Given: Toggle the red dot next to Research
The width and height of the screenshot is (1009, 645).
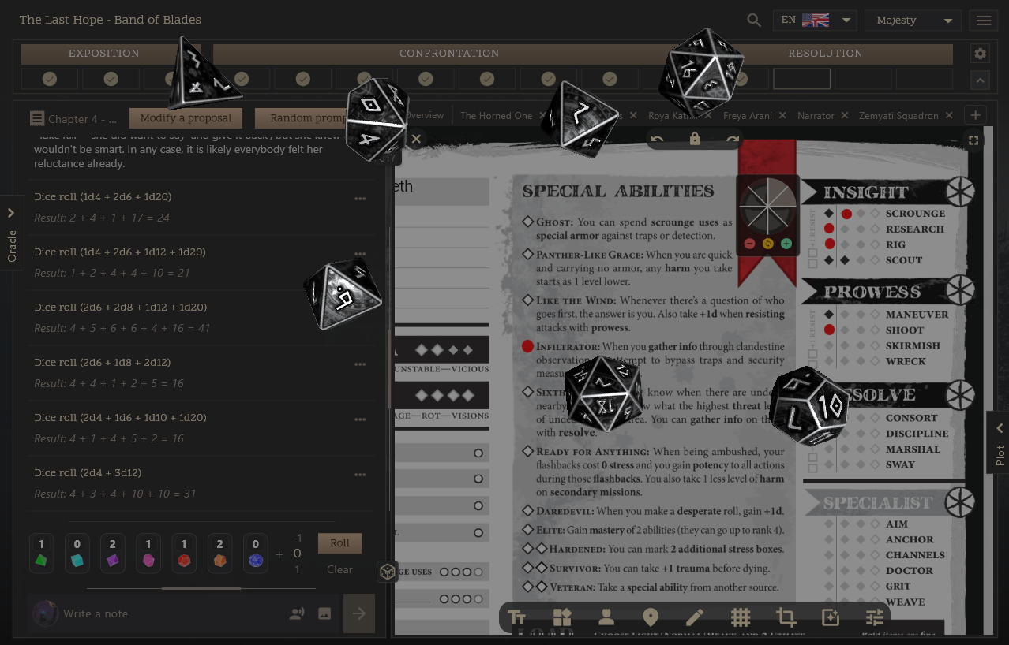Looking at the screenshot, I should (x=829, y=229).
